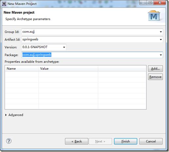This screenshot has height=152, width=169.
Task: Go back with the < Back button
Action: pyautogui.click(x=77, y=141)
